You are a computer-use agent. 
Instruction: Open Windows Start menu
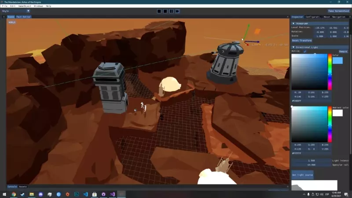[x=4, y=194]
